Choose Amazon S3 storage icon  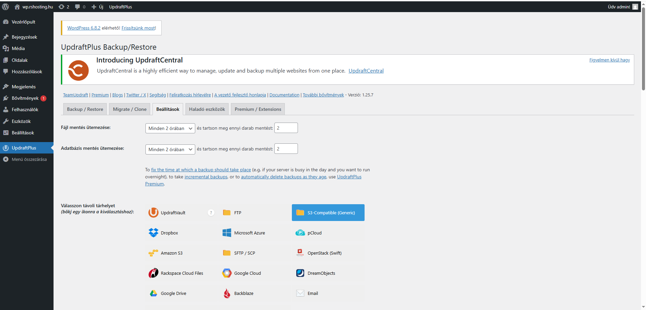[x=172, y=253]
